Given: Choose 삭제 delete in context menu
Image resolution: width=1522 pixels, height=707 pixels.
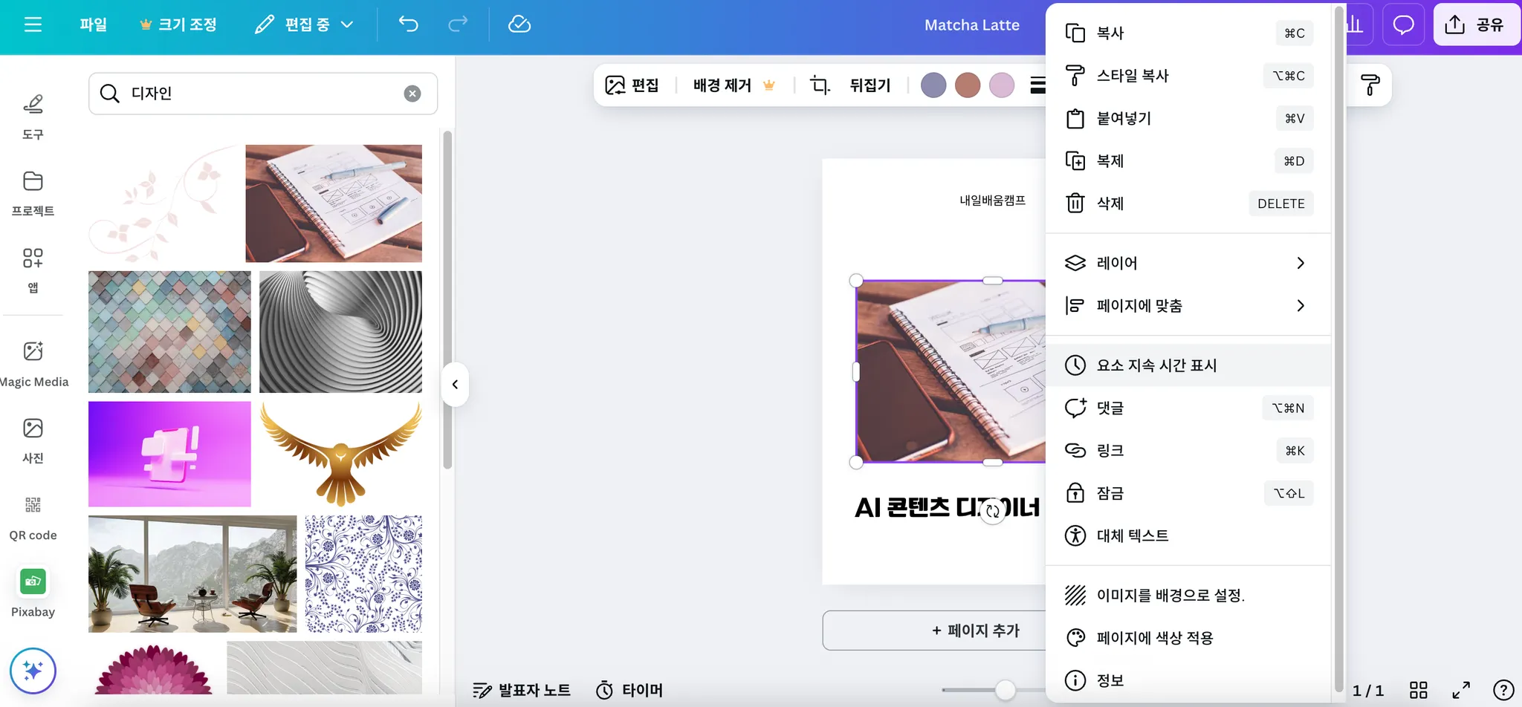Looking at the screenshot, I should click(x=1188, y=203).
